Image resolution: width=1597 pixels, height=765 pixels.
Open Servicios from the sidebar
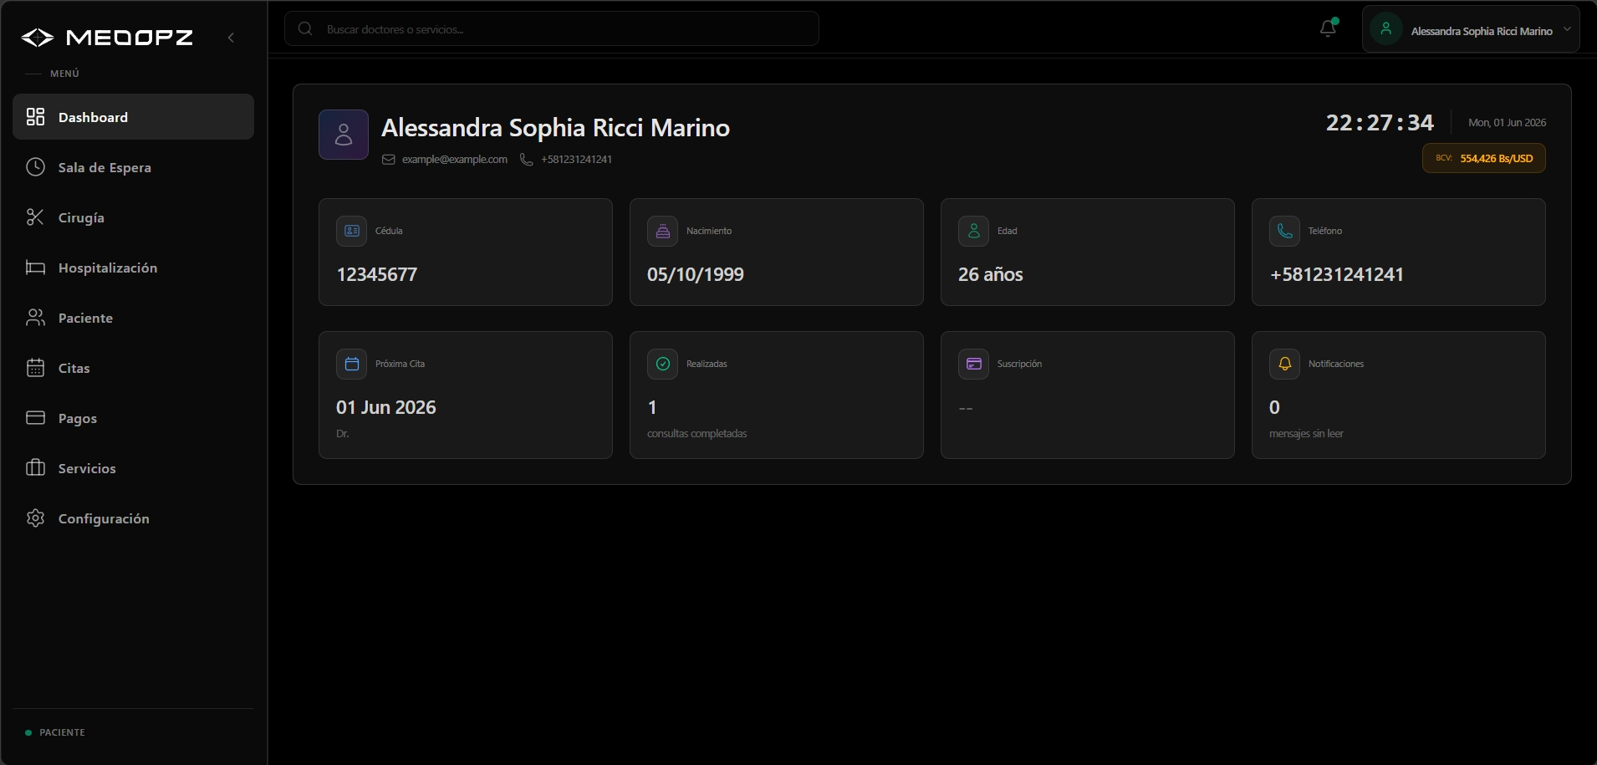[133, 468]
